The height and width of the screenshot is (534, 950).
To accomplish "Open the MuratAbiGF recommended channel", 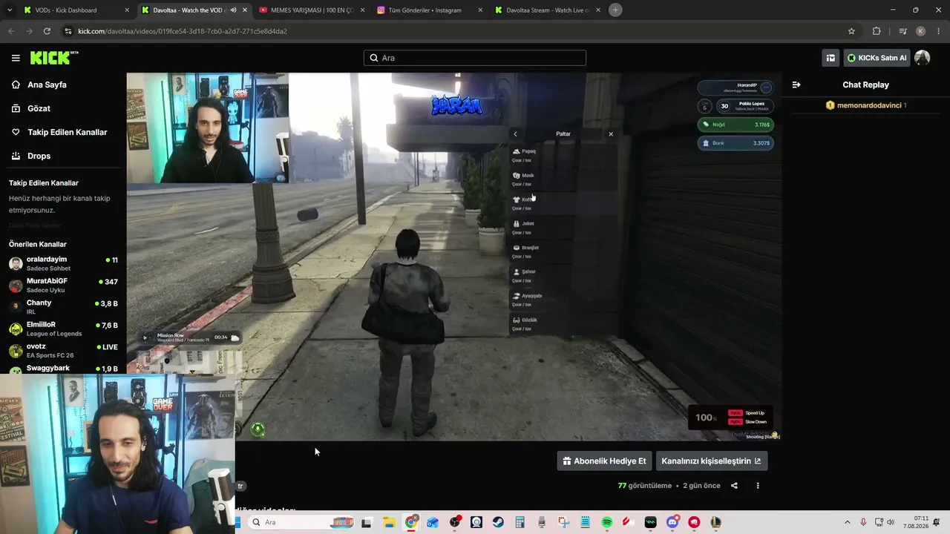I will (x=63, y=285).
